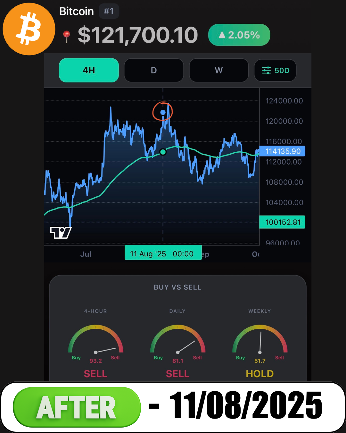The height and width of the screenshot is (433, 346).
Task: Click the blue price point marker
Action: click(x=163, y=112)
